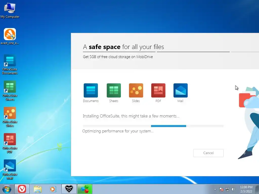Show hidden system tray icons
259x194 pixels.
pyautogui.click(x=215, y=189)
